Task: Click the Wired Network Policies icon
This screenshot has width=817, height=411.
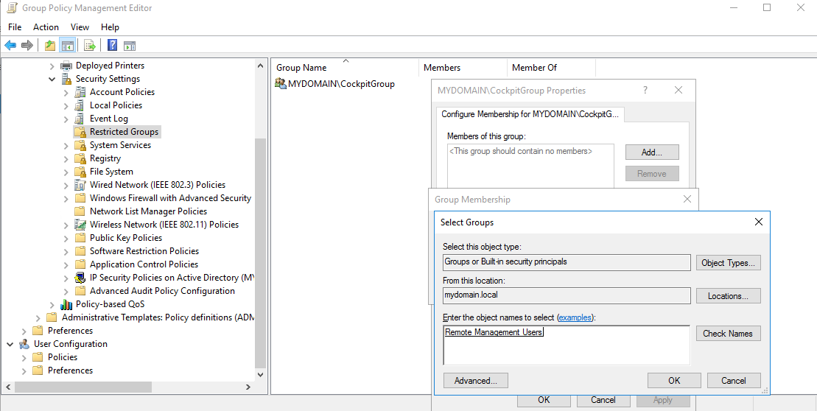Action: [x=80, y=185]
